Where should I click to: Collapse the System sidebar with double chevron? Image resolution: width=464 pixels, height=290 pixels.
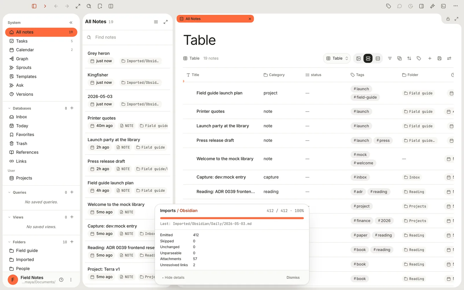71,23
